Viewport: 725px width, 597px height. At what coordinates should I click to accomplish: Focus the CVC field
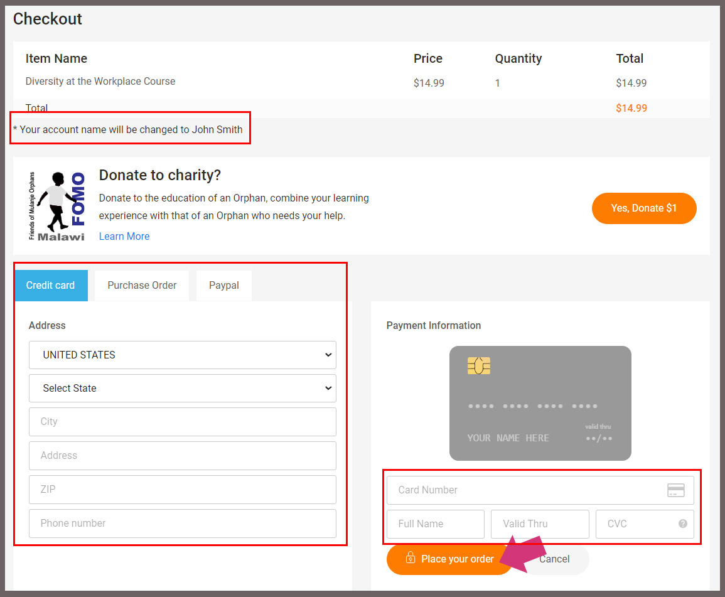pyautogui.click(x=645, y=524)
